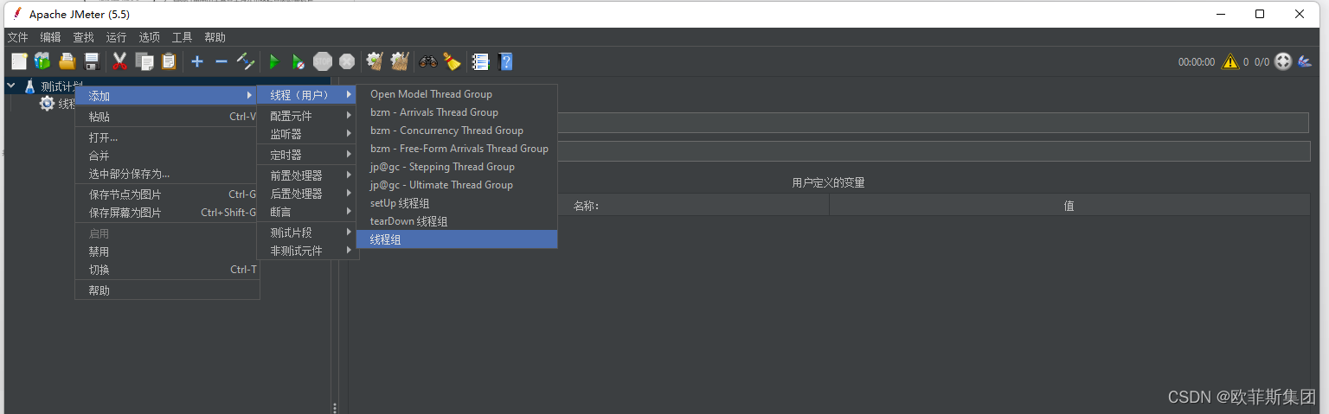This screenshot has height=414, width=1329.
Task: Select the thread group gear tree node
Action: coord(47,104)
